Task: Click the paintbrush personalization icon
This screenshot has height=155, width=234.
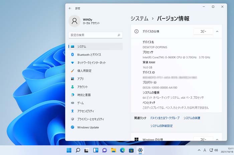Action: [73, 71]
